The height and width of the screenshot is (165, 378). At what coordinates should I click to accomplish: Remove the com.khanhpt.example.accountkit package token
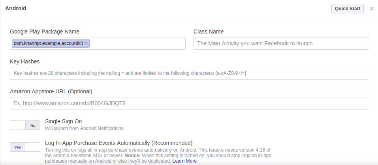click(x=86, y=43)
